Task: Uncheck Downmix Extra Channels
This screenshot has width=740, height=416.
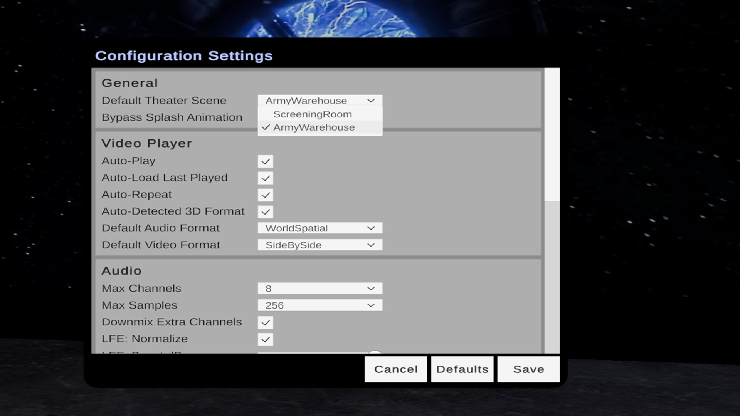Action: 266,322
